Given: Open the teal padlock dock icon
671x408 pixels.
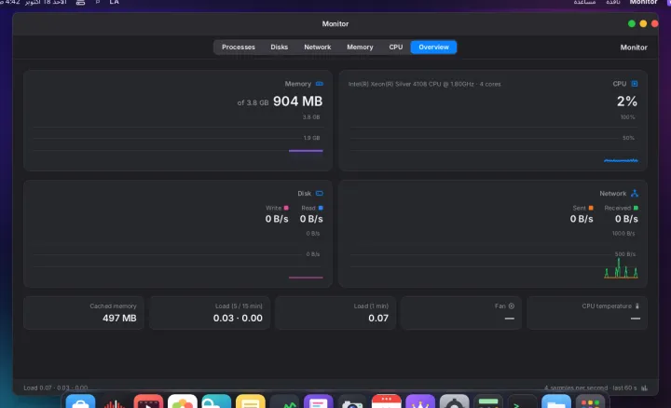Looking at the screenshot, I should coord(216,402).
